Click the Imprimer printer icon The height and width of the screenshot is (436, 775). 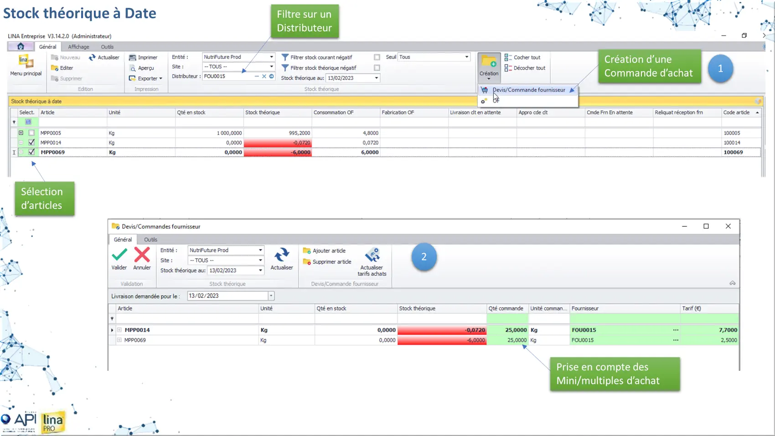point(133,57)
